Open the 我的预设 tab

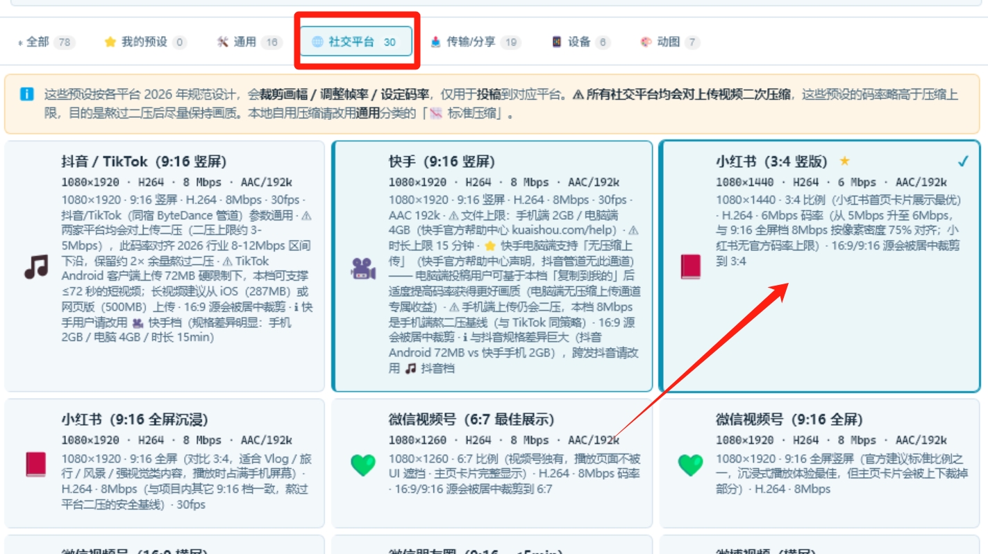(x=144, y=42)
